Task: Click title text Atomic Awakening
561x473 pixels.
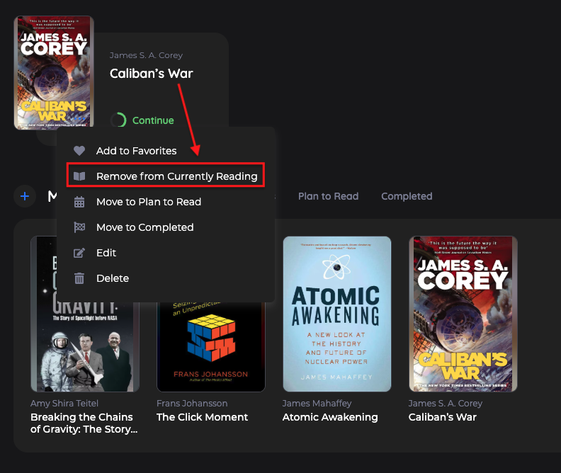Action: pyautogui.click(x=330, y=417)
